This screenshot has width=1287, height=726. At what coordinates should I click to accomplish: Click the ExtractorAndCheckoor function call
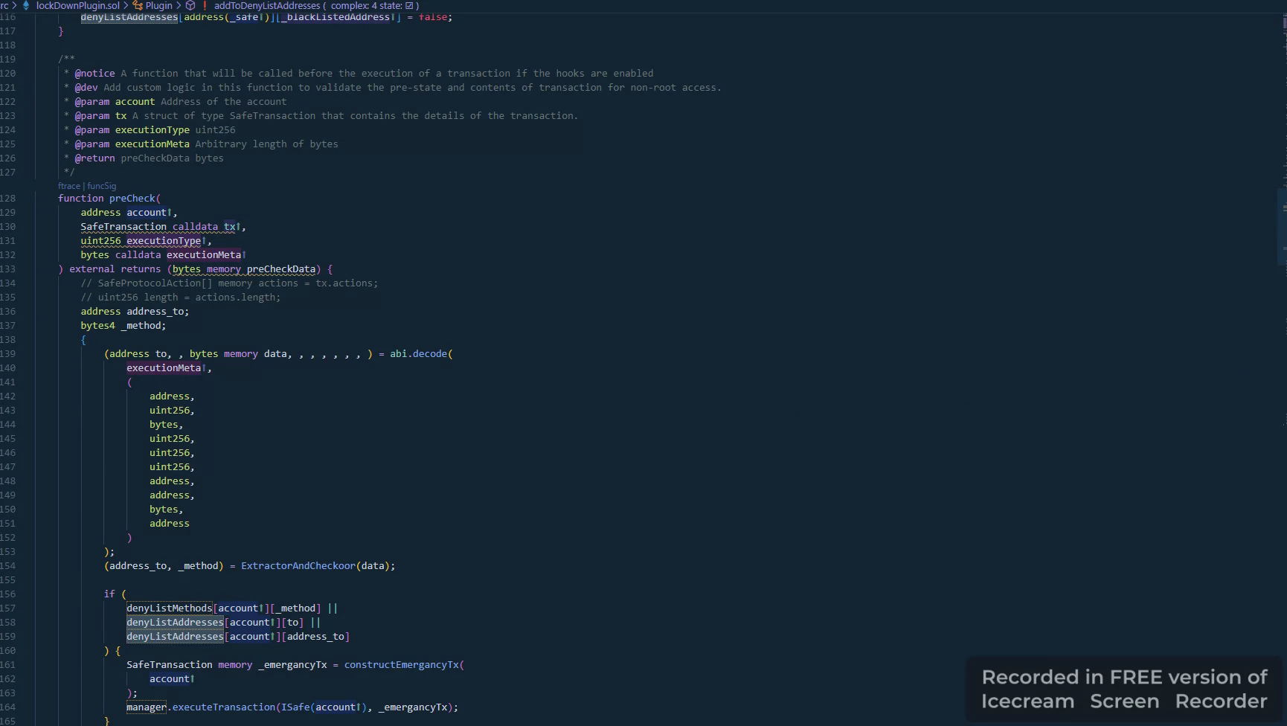(298, 566)
